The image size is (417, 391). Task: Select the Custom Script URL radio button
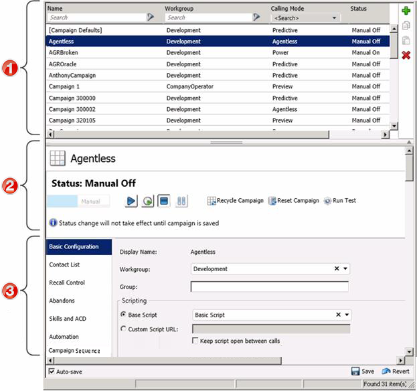122,328
